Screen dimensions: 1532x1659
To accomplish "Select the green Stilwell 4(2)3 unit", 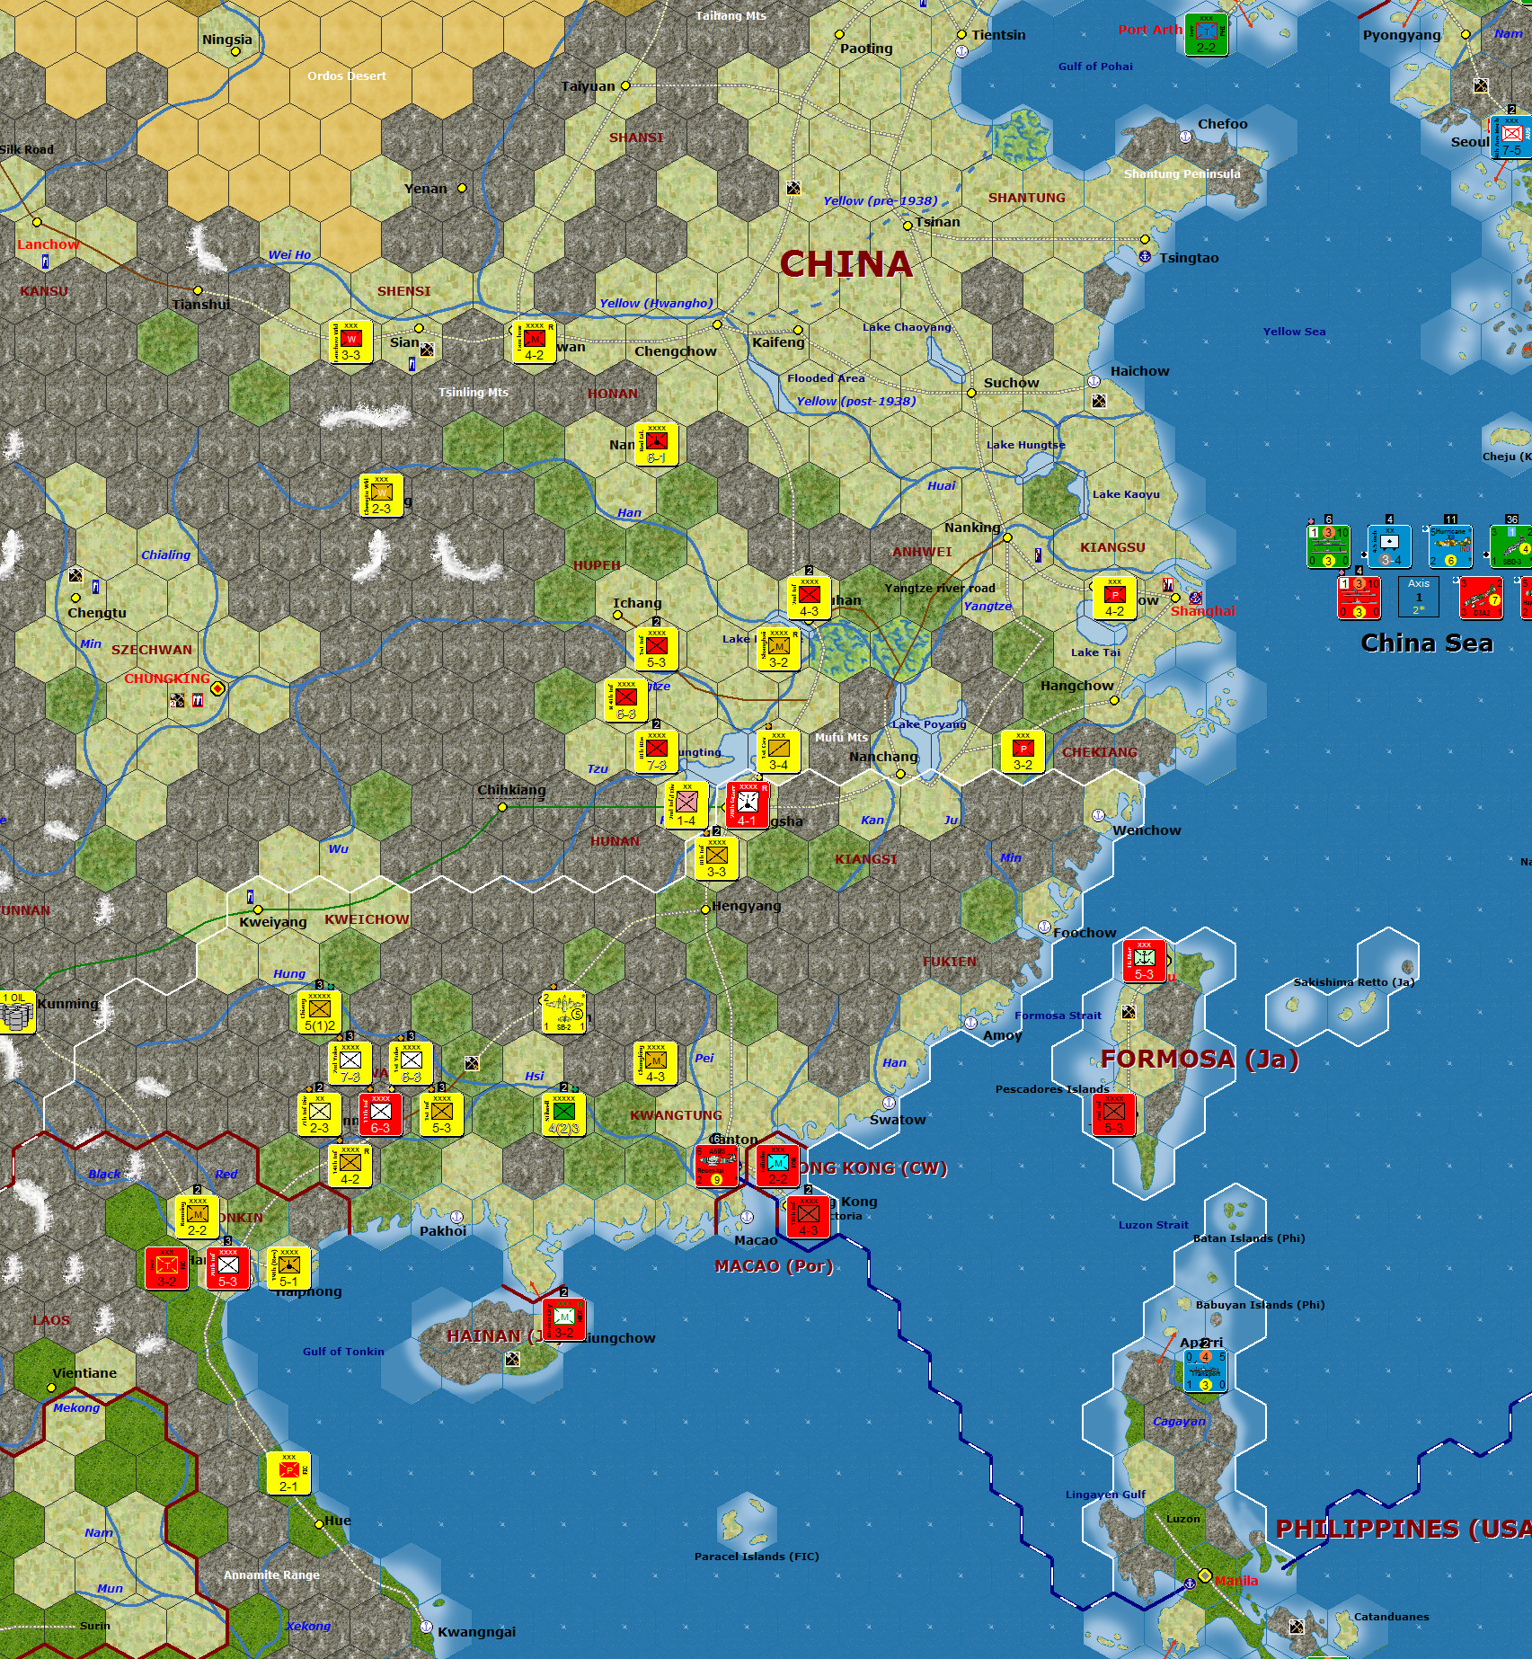I will 564,1114.
